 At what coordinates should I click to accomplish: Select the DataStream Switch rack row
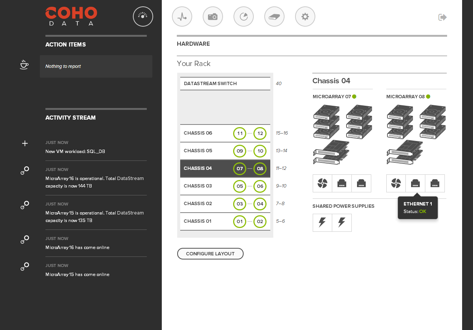coord(225,84)
